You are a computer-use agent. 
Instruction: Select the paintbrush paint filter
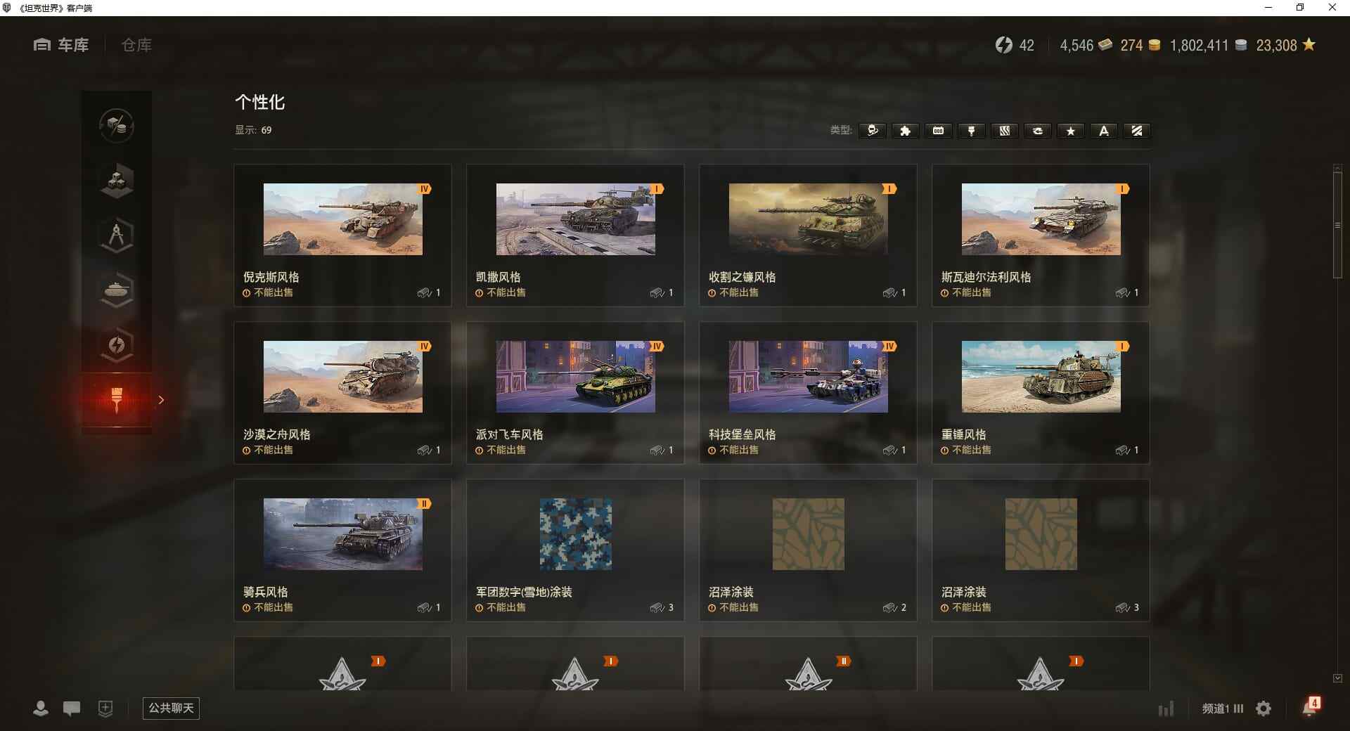[971, 131]
